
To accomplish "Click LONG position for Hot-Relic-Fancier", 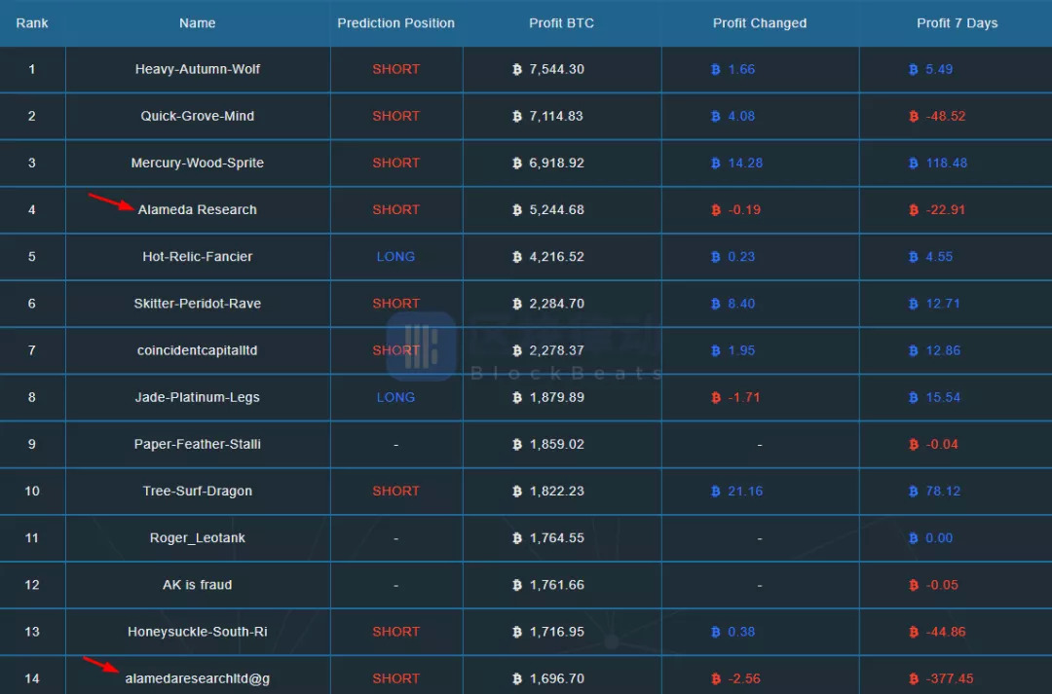I will (x=395, y=257).
